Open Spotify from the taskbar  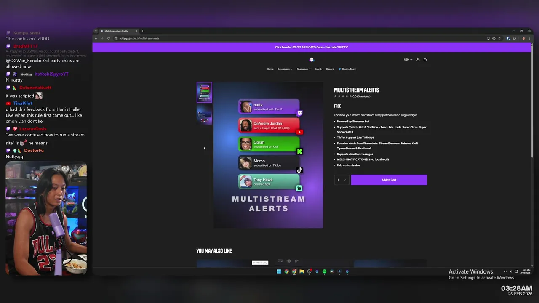tap(324, 271)
